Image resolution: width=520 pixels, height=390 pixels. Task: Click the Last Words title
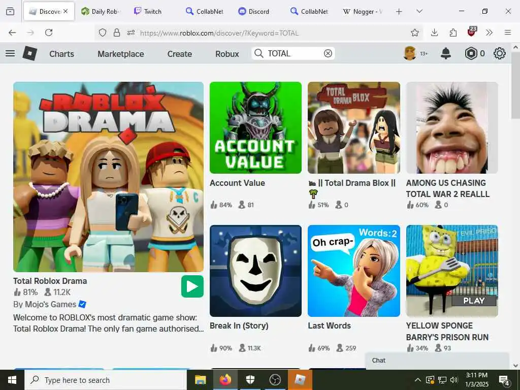[x=329, y=326]
